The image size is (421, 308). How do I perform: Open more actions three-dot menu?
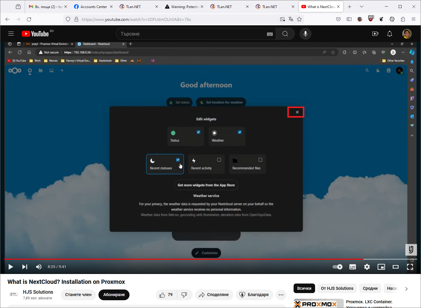(x=281, y=295)
